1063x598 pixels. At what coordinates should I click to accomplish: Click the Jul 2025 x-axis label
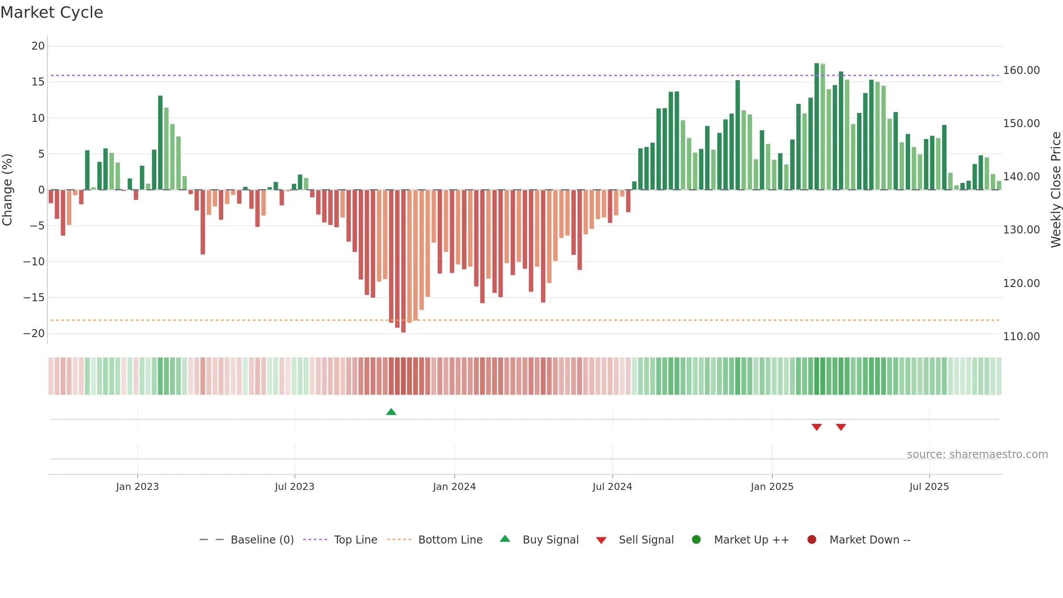929,486
